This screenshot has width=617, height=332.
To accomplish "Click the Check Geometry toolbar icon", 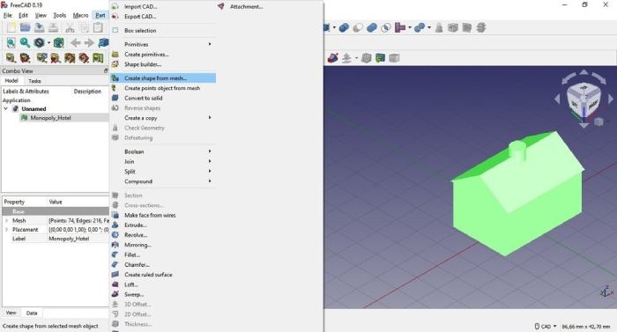I will click(439, 27).
